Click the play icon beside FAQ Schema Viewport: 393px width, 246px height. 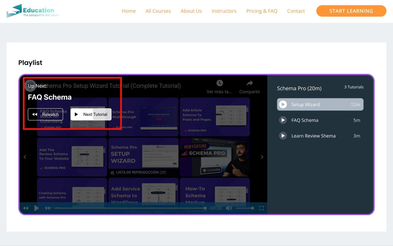283,120
